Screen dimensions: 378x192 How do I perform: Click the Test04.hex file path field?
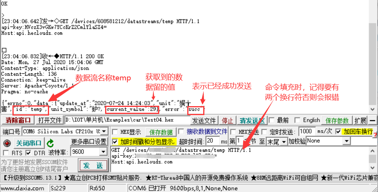[x=128, y=120]
